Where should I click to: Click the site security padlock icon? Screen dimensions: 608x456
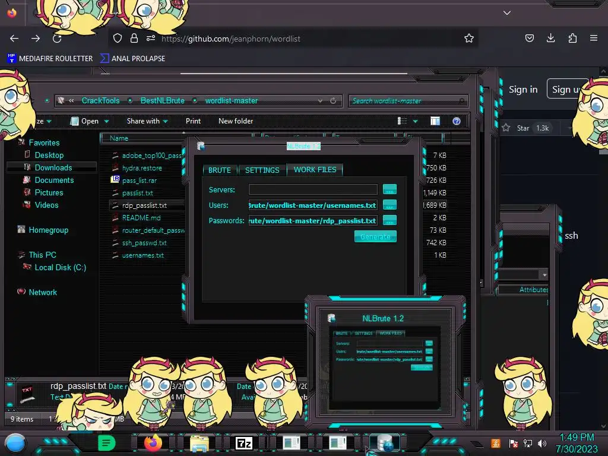134,38
